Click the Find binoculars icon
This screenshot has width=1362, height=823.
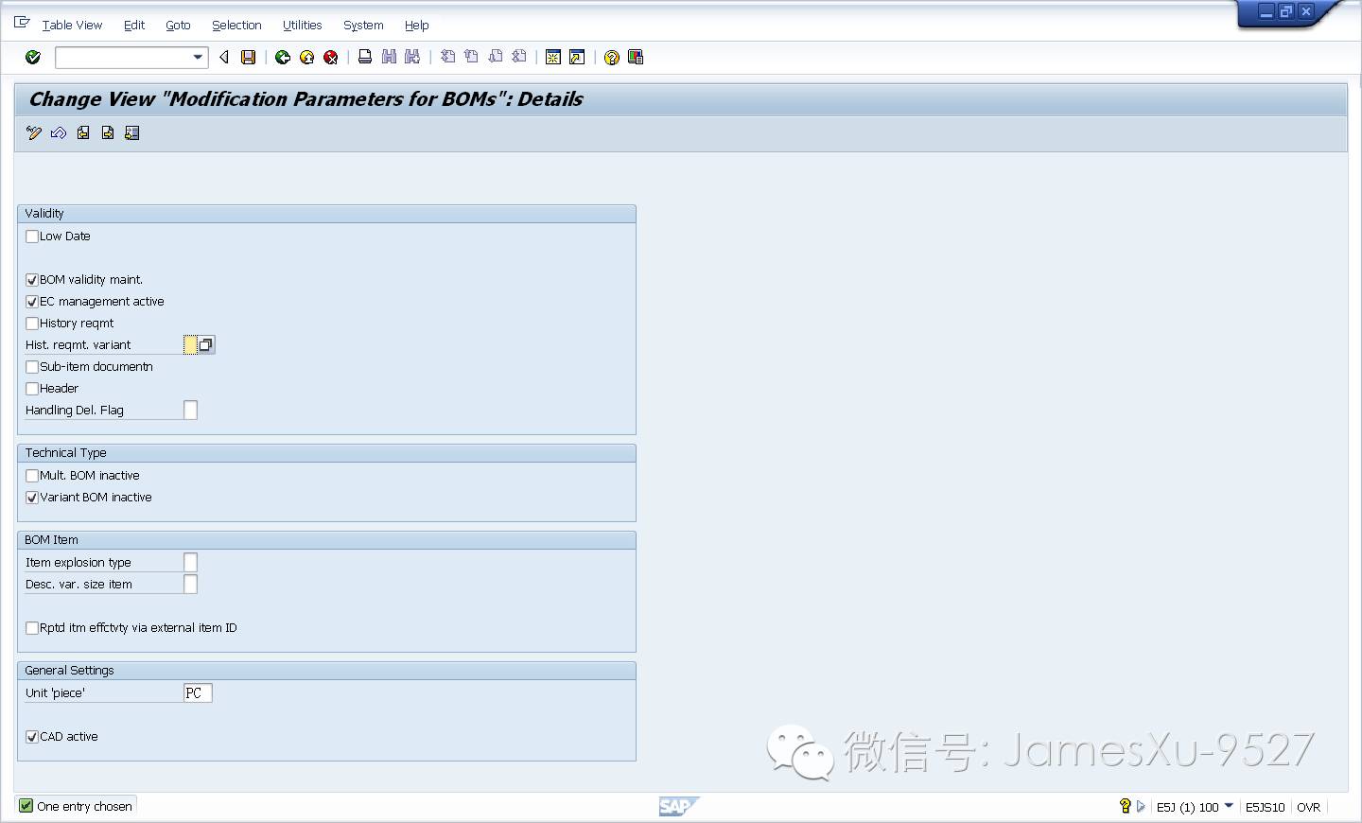pyautogui.click(x=389, y=57)
